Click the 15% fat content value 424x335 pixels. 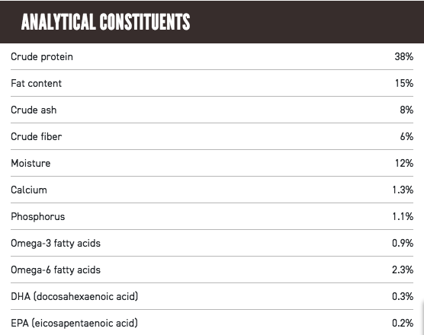click(x=404, y=83)
